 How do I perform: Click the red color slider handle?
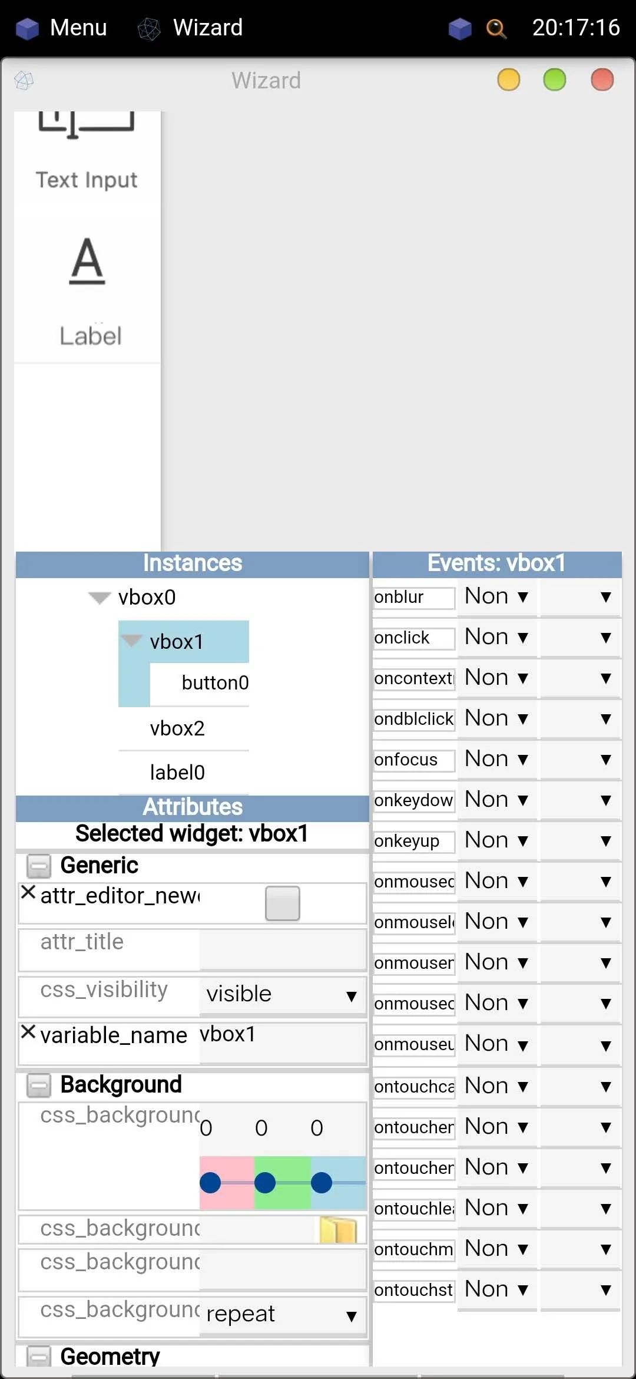(x=210, y=1182)
